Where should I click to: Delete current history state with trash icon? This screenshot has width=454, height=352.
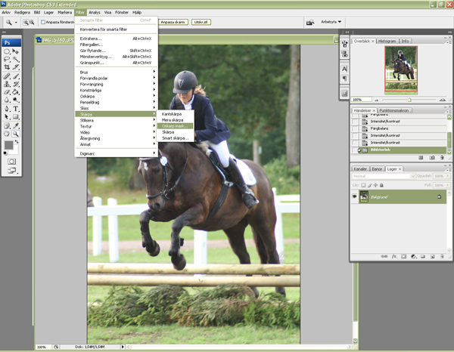pyautogui.click(x=442, y=158)
